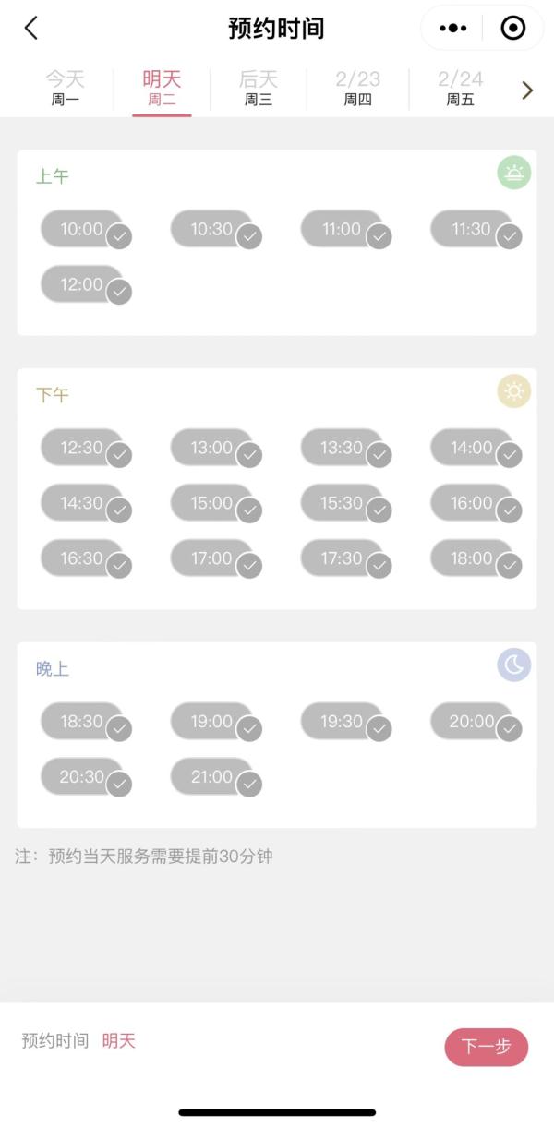Switch to the 今天 周一 tab
This screenshot has height=1127, width=554.
65,89
